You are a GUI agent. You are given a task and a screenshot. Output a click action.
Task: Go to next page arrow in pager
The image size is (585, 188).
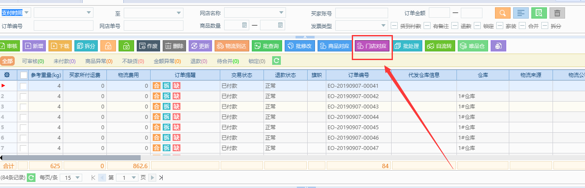(152, 178)
